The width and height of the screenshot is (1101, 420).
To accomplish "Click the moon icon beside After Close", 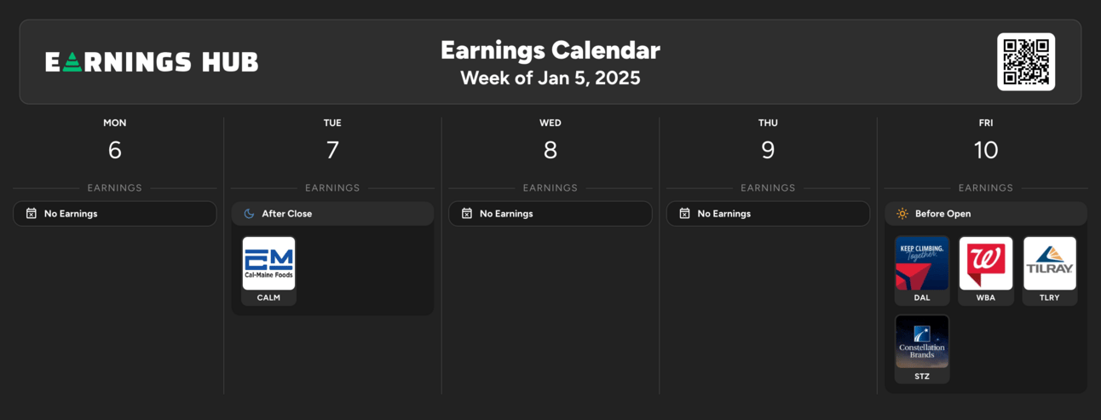I will 249,214.
